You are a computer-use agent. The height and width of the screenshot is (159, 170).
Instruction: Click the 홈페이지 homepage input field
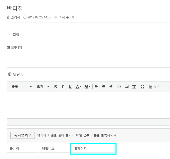coord(93,149)
